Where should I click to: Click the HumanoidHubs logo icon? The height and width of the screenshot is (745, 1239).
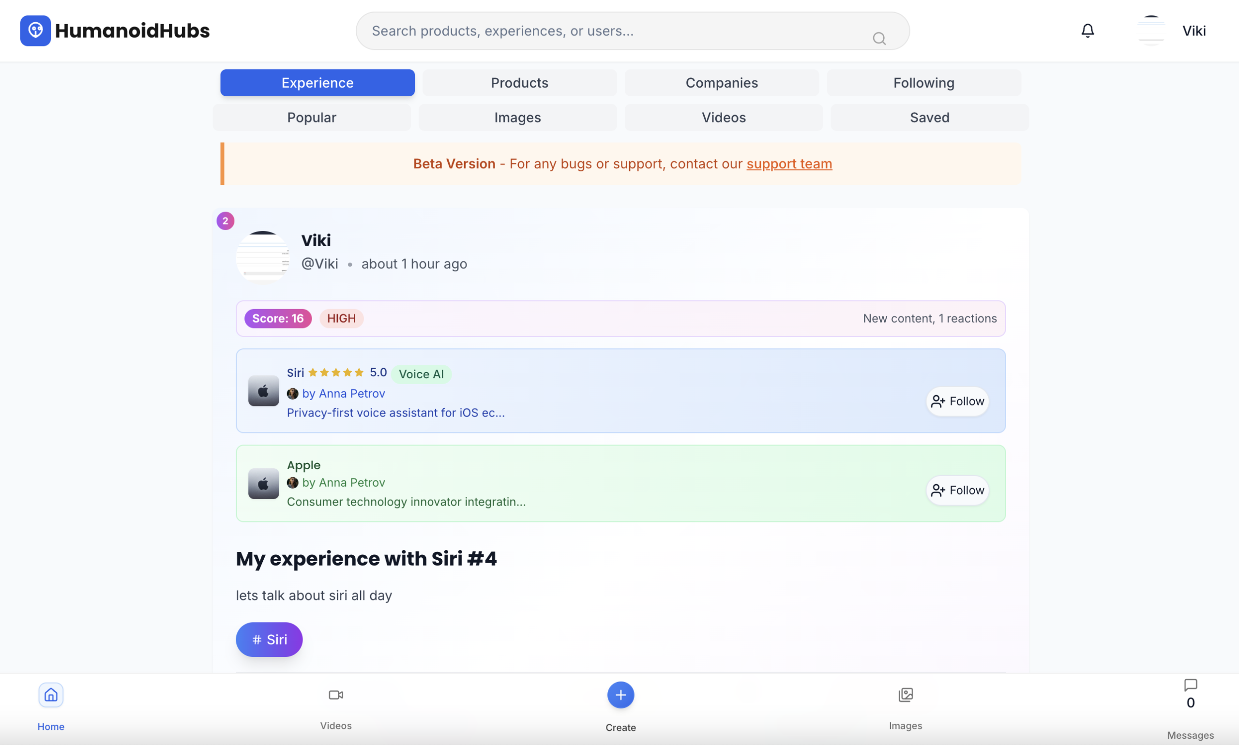coord(35,30)
